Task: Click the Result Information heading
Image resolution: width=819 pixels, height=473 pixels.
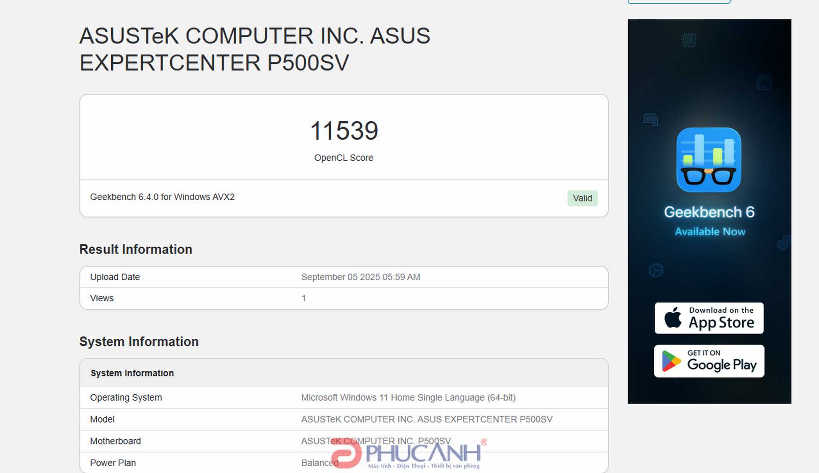Action: 135,249
